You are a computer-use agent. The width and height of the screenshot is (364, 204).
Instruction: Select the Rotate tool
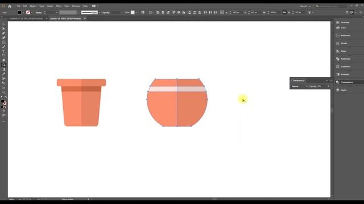3,56
